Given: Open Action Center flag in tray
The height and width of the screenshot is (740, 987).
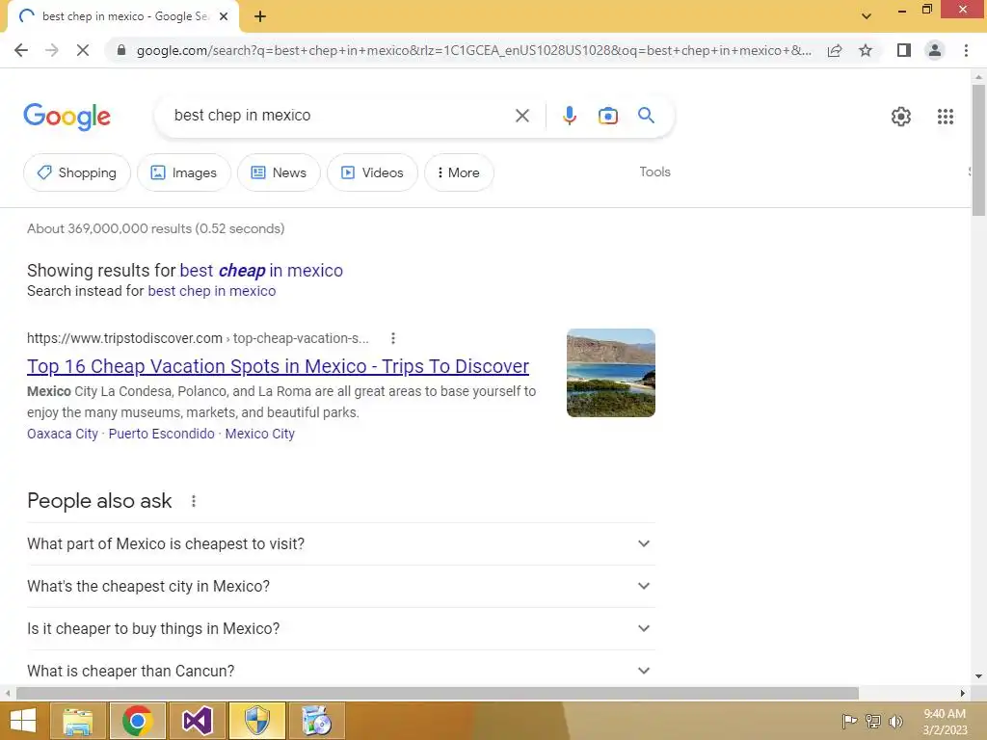Looking at the screenshot, I should point(849,721).
